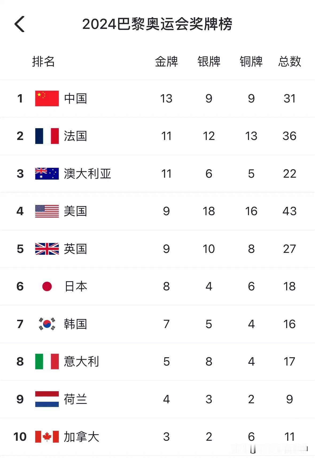This screenshot has height=460, width=315.
Task: Click the Canada flag icon
Action: pyautogui.click(x=47, y=437)
